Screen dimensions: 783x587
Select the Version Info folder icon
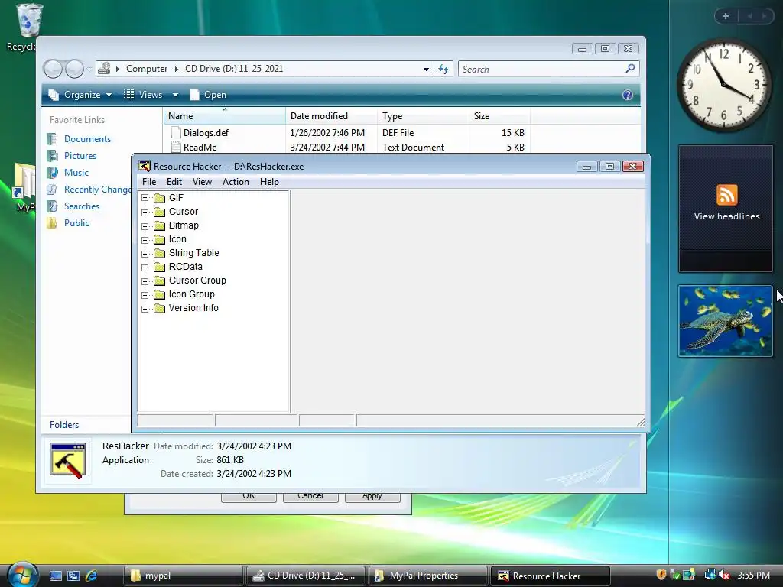coord(159,309)
